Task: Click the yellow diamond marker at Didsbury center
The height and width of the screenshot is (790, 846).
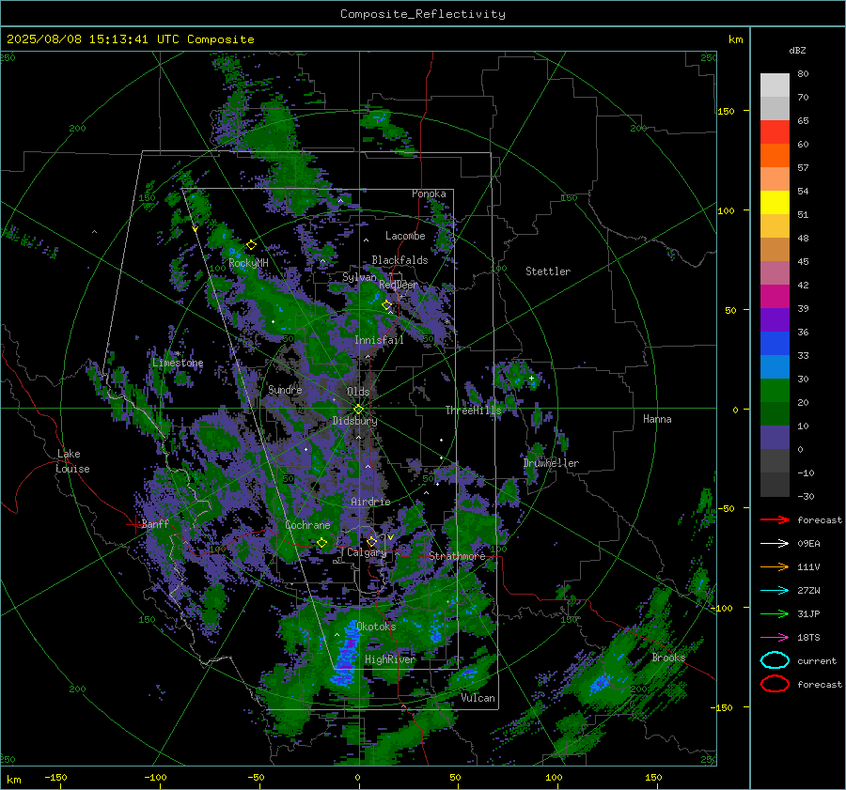Action: coord(358,410)
